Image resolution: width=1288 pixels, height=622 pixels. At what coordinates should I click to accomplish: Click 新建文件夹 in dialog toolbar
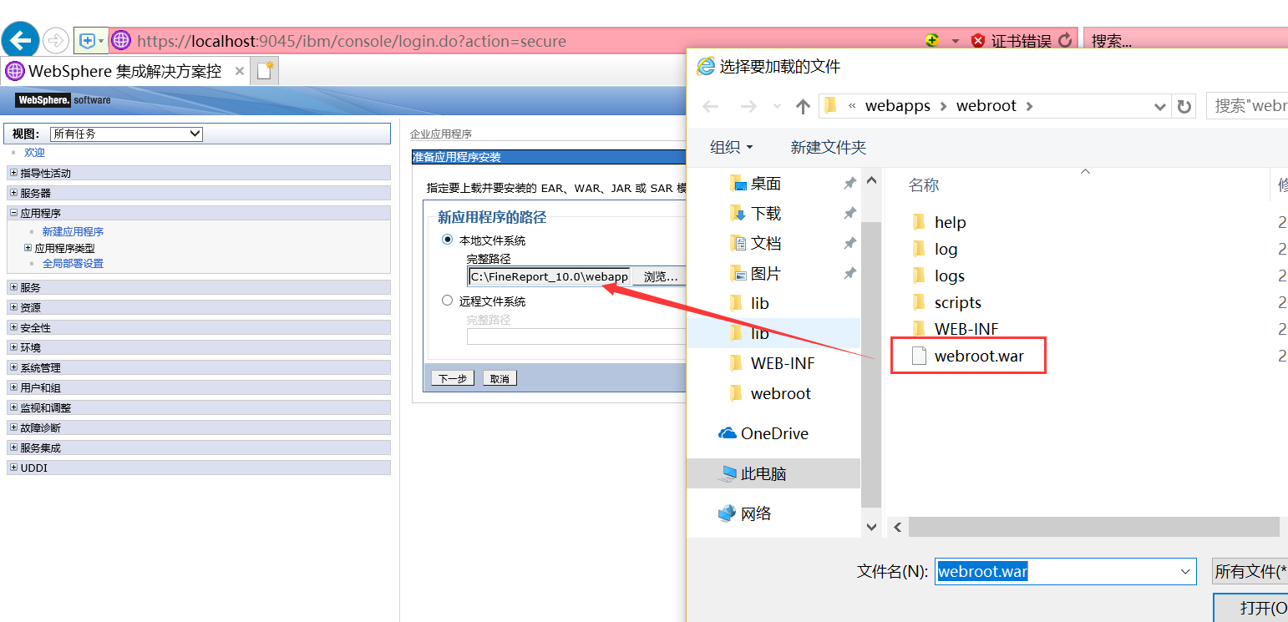829,147
